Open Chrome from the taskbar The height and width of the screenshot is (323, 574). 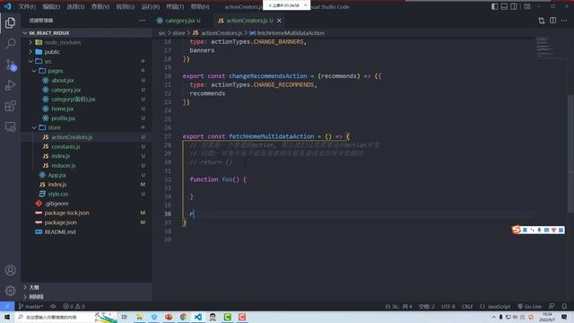click(x=183, y=317)
